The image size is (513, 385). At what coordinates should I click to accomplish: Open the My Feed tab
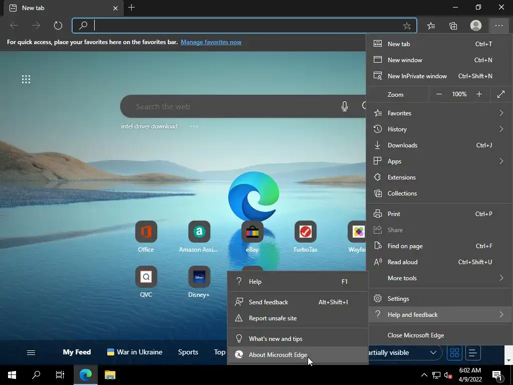point(77,352)
